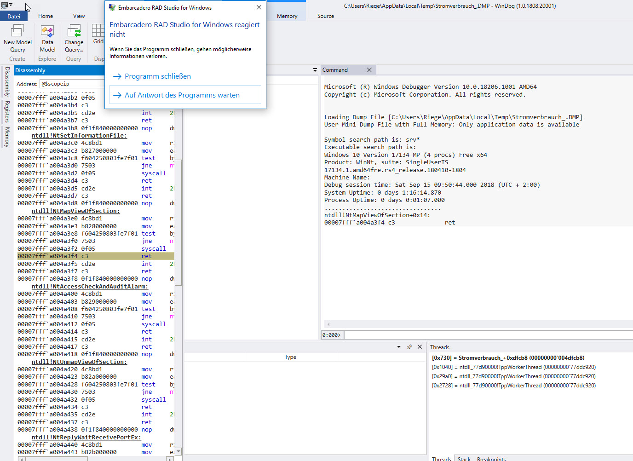Select thread [0x2728] TppWorkerThread
Image resolution: width=633 pixels, height=461 pixels.
click(513, 386)
